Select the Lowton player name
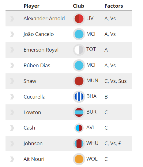This screenshot has height=167, width=143. tap(32, 112)
